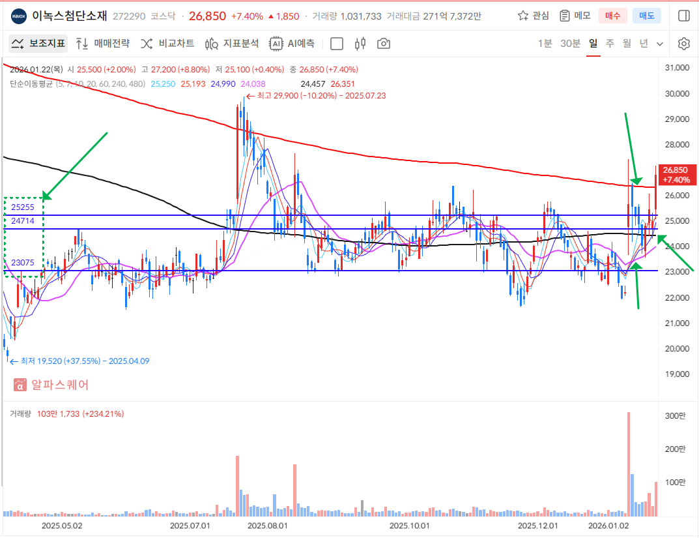Switch to the 1분 timeframe

pos(545,44)
